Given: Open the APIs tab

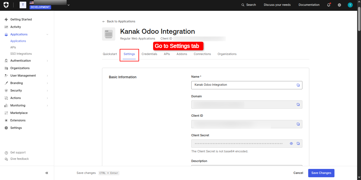Looking at the screenshot, I should pyautogui.click(x=167, y=54).
